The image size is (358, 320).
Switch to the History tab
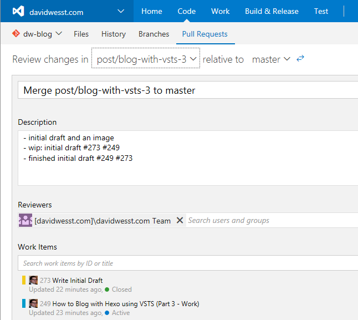[114, 34]
